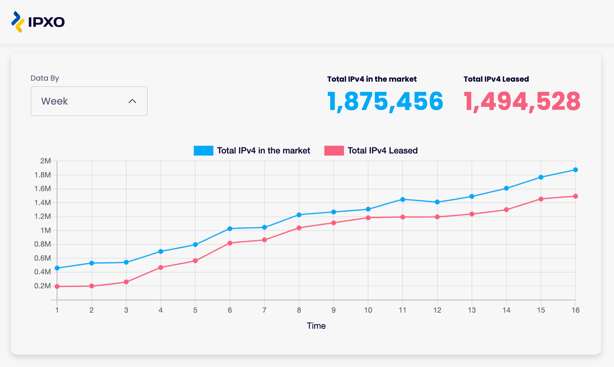This screenshot has width=614, height=367.
Task: Click the blue legend color box
Action: 204,151
